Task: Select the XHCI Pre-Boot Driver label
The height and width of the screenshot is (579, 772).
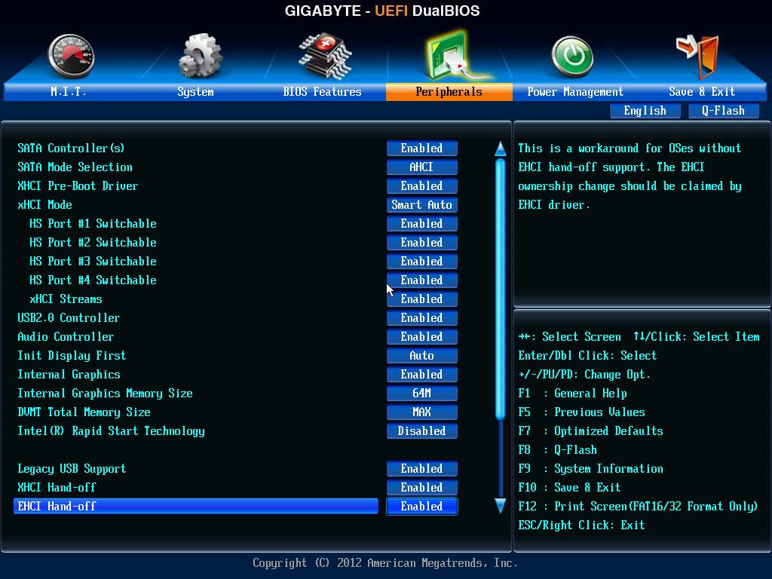Action: tap(78, 185)
